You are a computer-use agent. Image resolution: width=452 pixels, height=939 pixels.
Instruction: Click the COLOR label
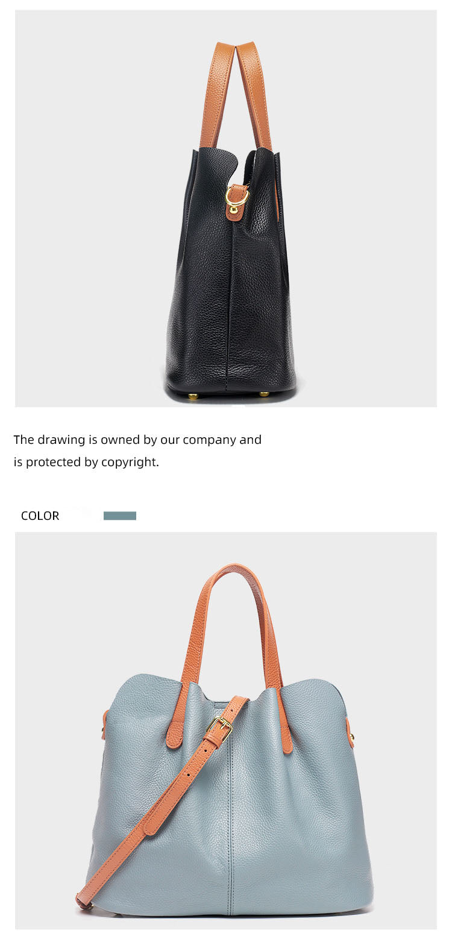40,516
